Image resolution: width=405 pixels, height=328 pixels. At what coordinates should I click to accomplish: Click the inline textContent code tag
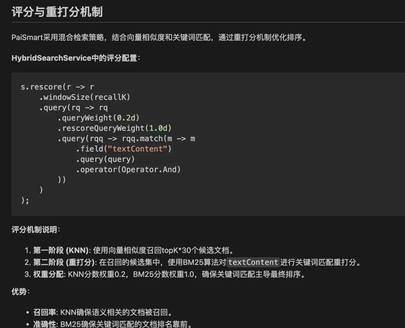pyautogui.click(x=253, y=262)
